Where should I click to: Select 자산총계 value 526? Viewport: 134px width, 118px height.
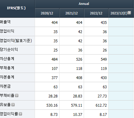(x=79, y=59)
